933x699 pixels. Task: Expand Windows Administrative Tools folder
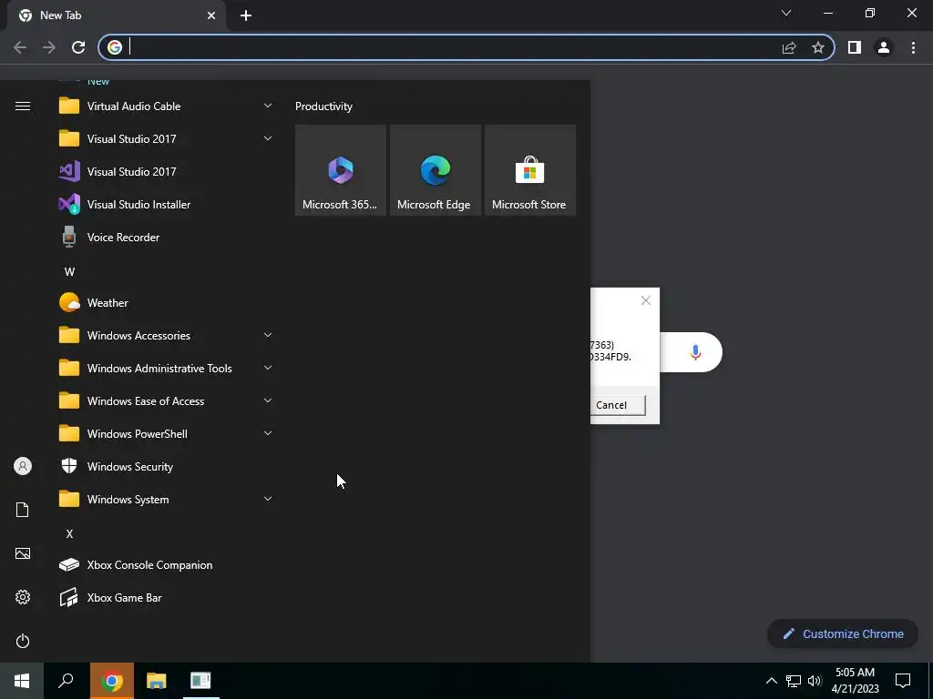coord(166,368)
